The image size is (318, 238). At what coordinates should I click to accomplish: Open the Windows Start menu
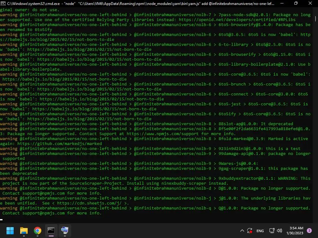click(10, 231)
